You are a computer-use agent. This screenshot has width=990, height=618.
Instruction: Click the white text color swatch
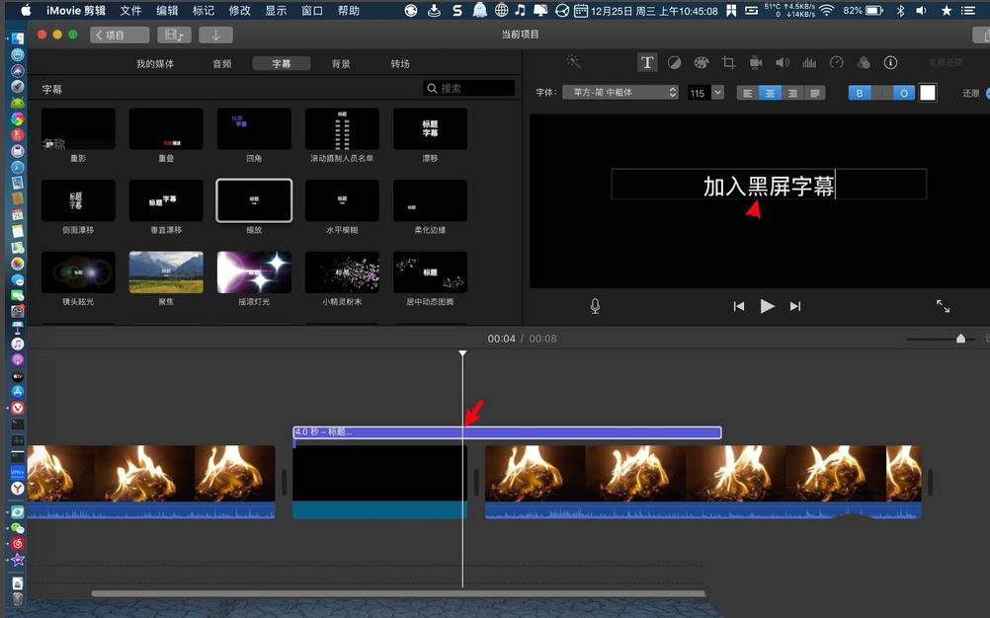[x=928, y=93]
